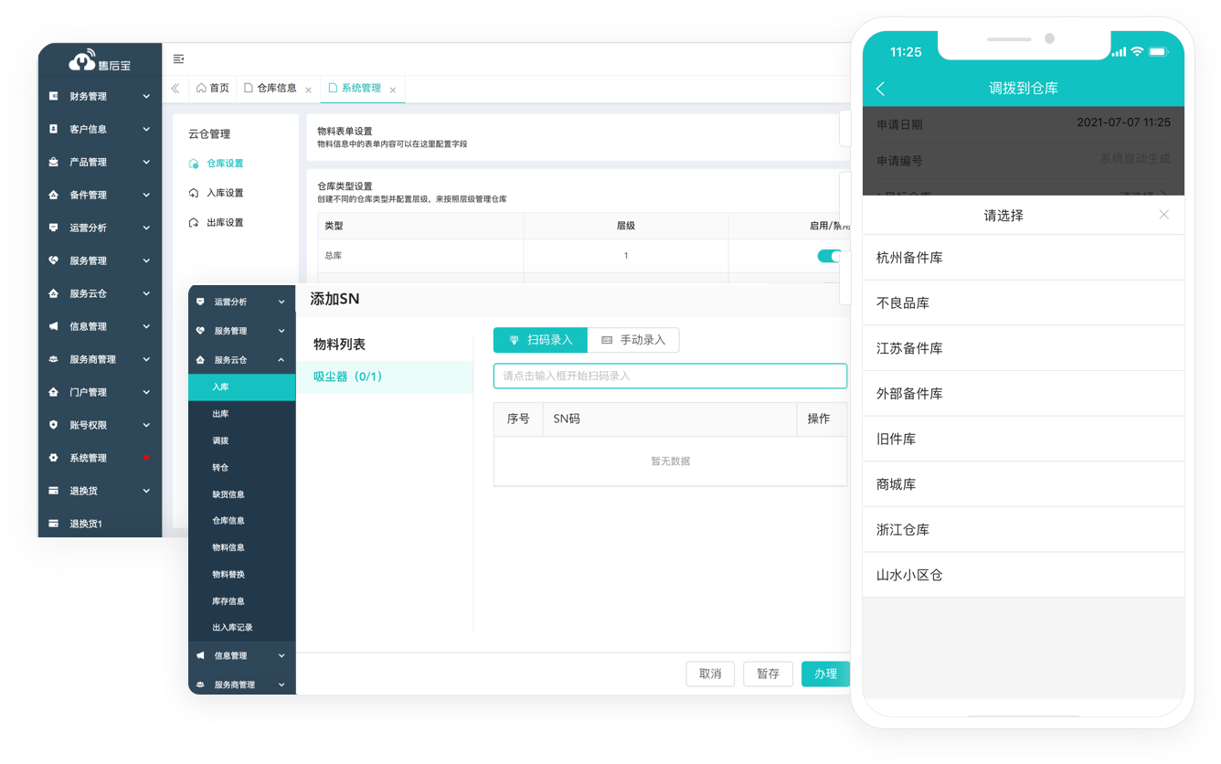Click the 系统管理 gear icon with red dot
This screenshot has width=1221, height=764.
click(53, 457)
